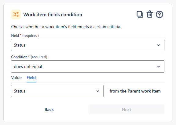Click the 'Field' label above the first dropdown
Screen dimensions: 176x125
click(15, 36)
